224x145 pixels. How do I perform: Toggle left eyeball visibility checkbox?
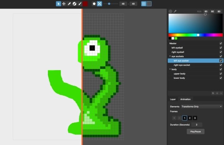[221, 48]
